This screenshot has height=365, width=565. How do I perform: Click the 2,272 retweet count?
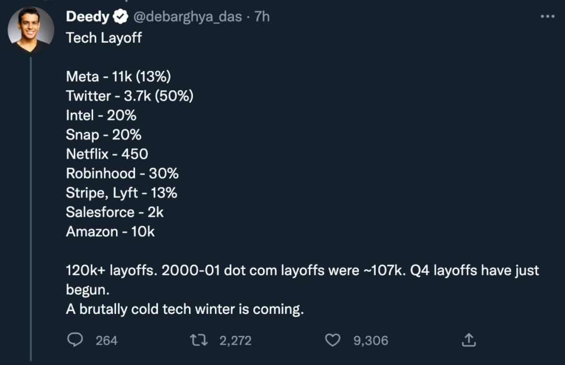pos(235,341)
